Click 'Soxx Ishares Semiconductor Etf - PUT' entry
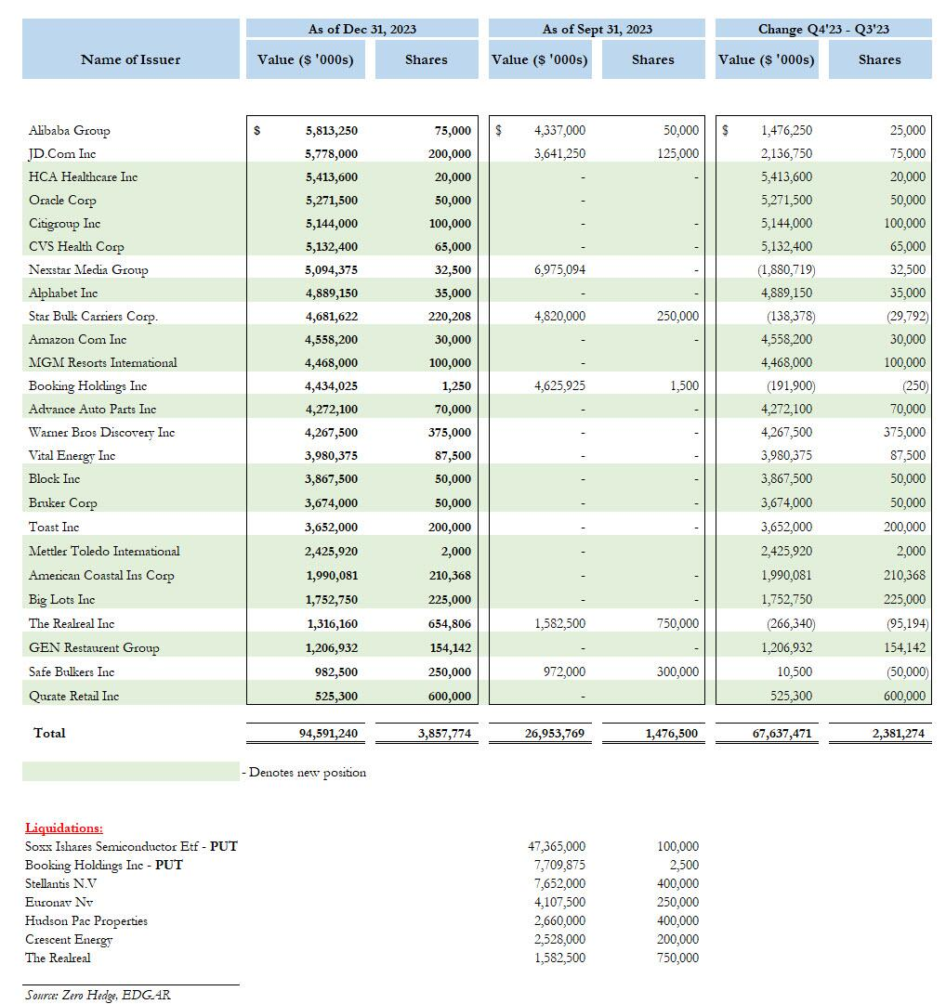946x1004 pixels. (x=131, y=846)
